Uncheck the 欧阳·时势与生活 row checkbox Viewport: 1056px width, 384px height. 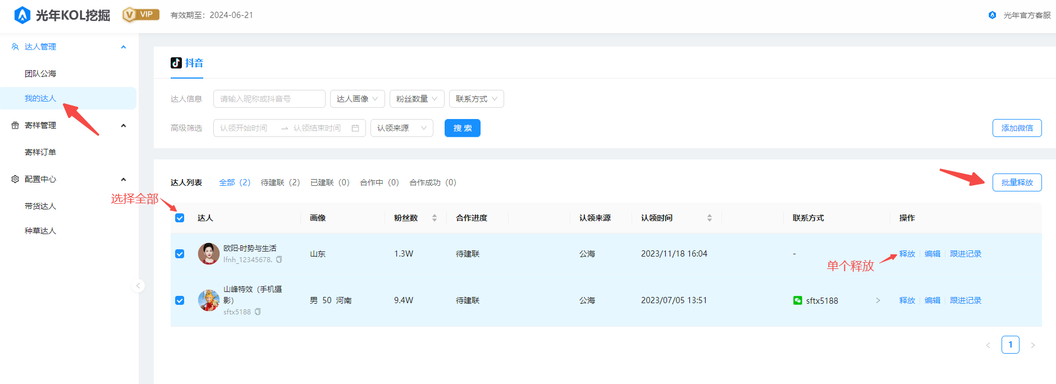(x=180, y=254)
